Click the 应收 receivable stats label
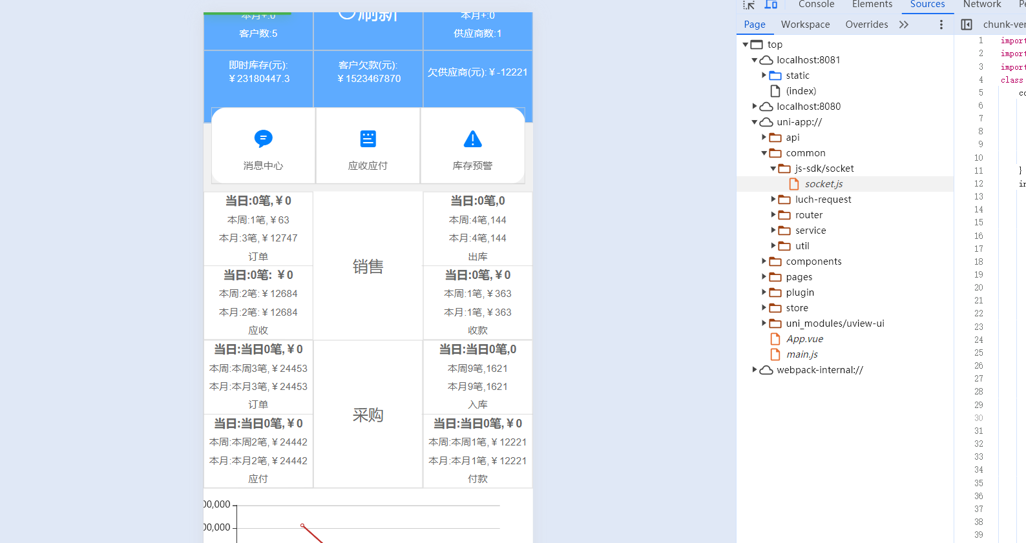 [x=258, y=331]
